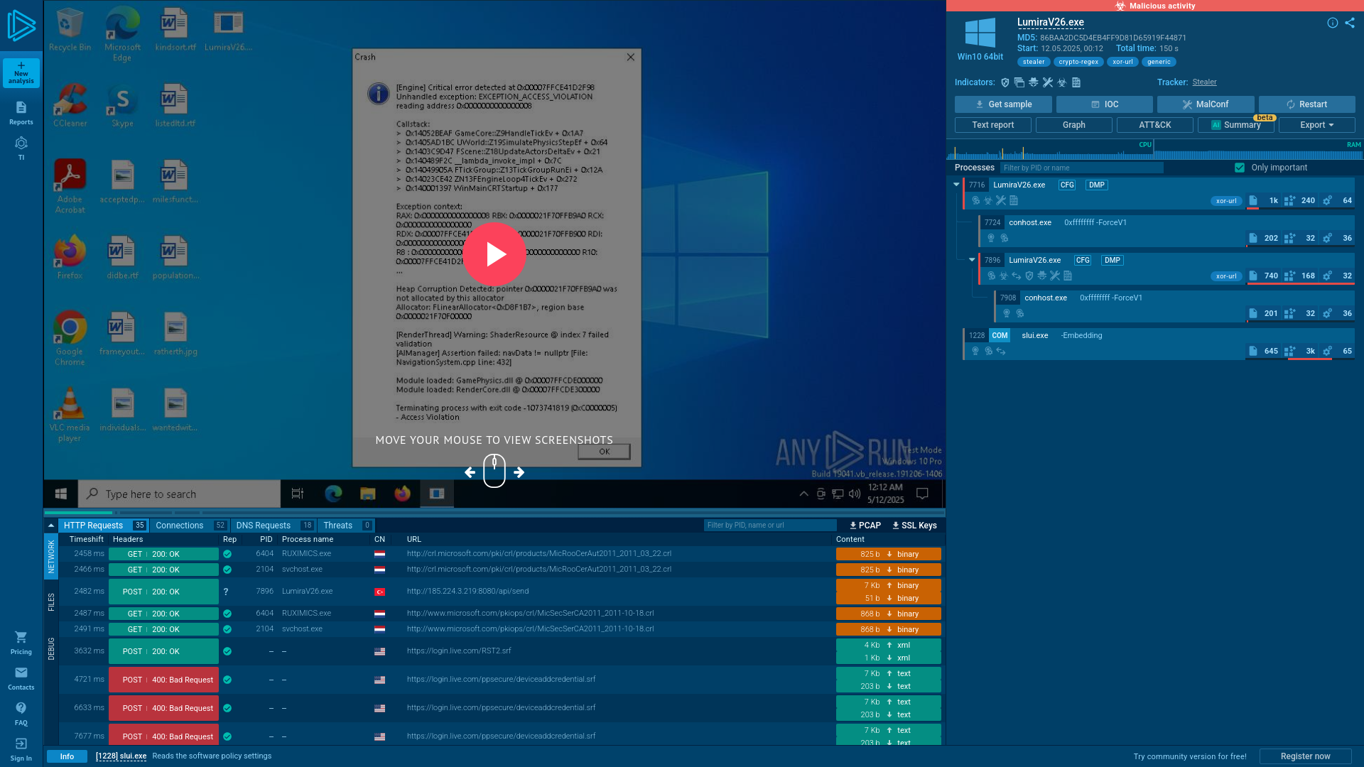Click the share icon in task header

point(1350,23)
